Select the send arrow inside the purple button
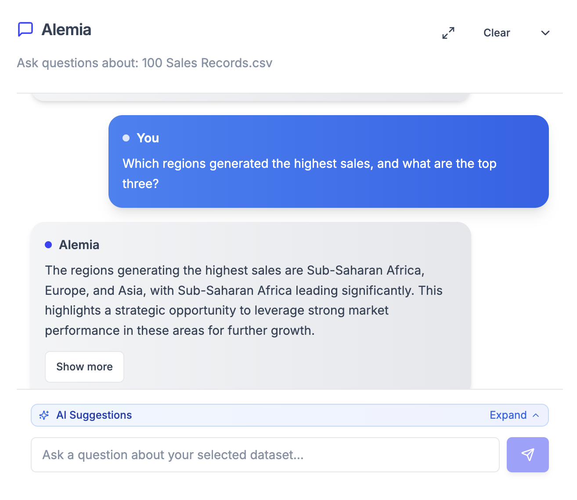Viewport: 577px width, 500px height. pos(527,455)
